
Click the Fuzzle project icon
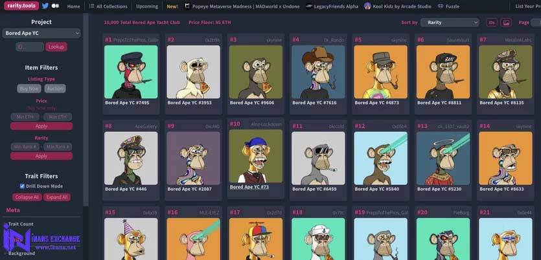click(x=441, y=6)
